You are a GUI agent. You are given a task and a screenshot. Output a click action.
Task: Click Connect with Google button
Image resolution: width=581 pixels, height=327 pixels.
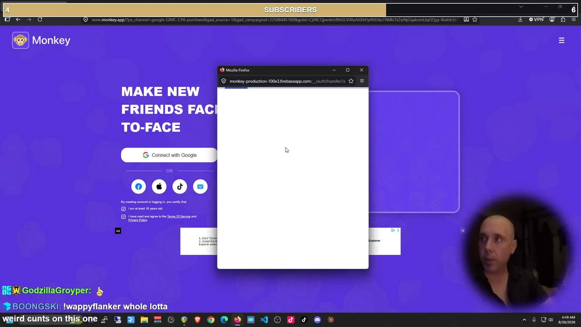click(x=169, y=155)
